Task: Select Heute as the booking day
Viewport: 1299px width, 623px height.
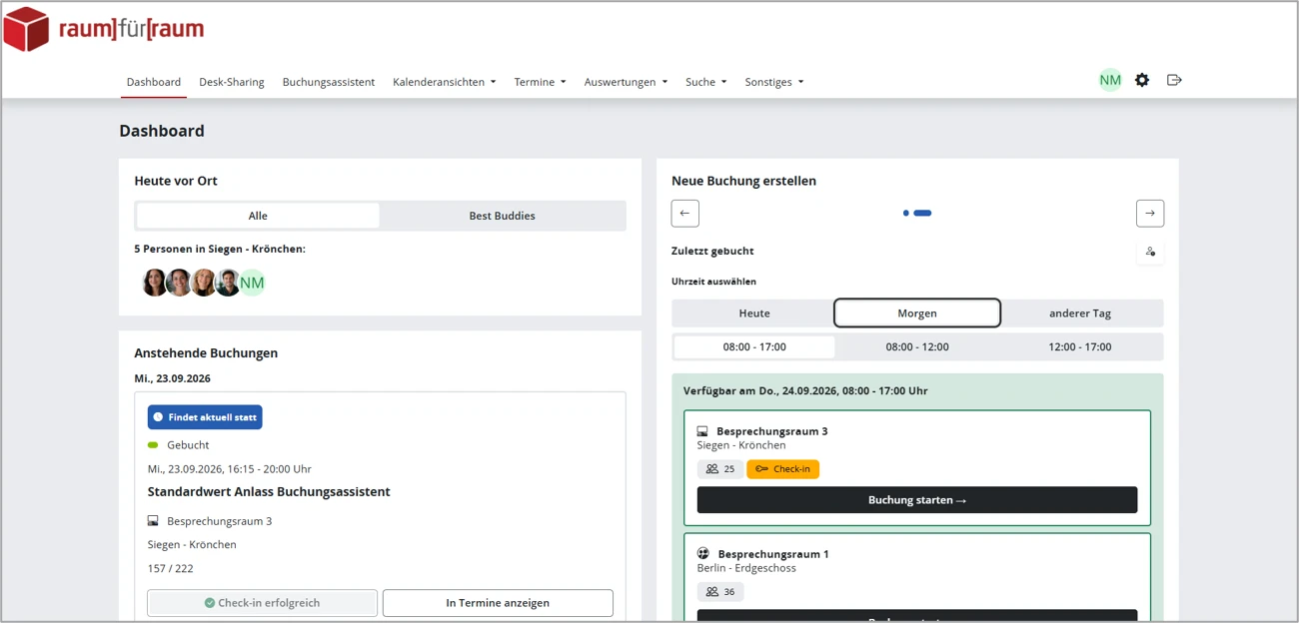Action: 754,313
